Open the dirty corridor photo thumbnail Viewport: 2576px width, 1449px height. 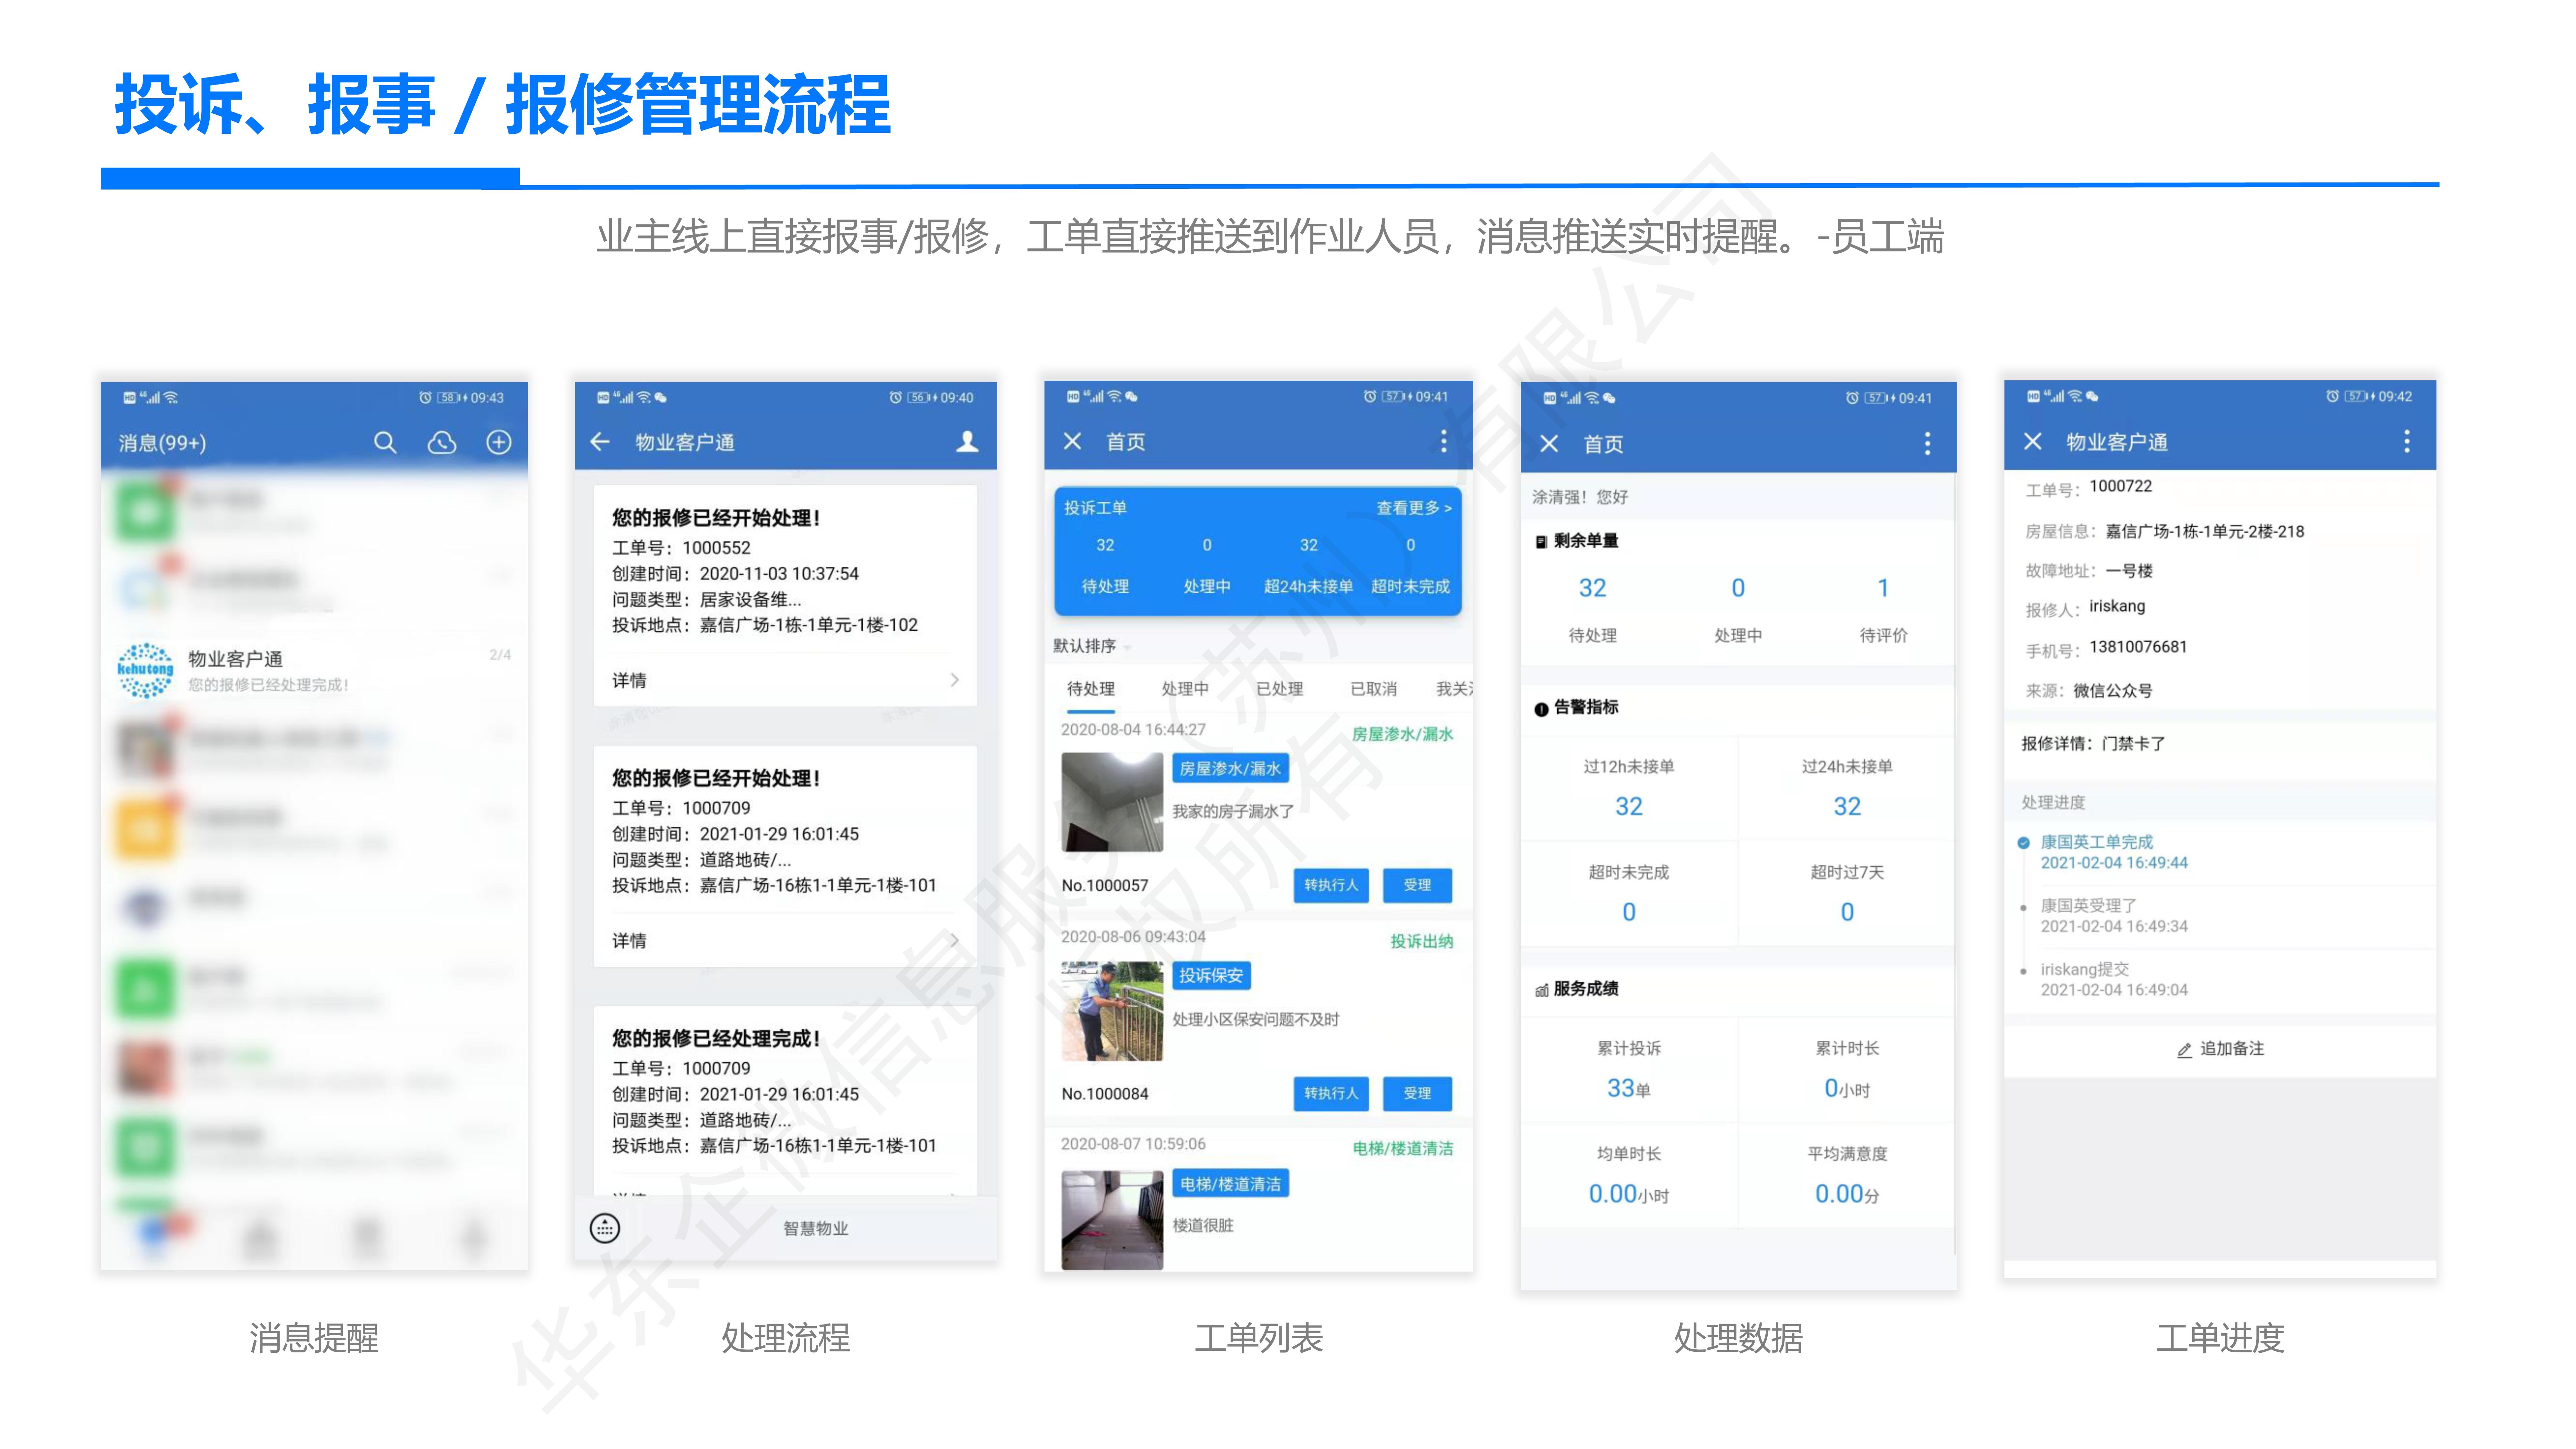tap(1112, 1220)
